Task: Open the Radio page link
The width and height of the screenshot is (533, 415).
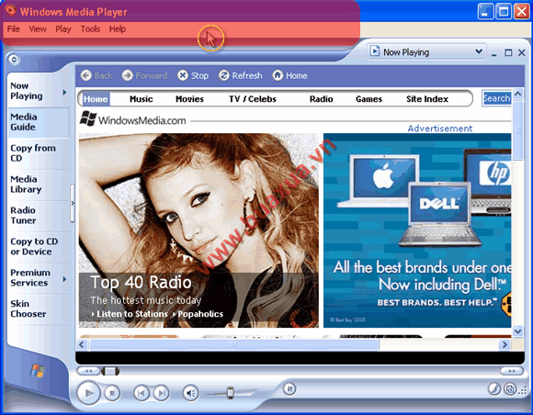Action: [x=322, y=99]
